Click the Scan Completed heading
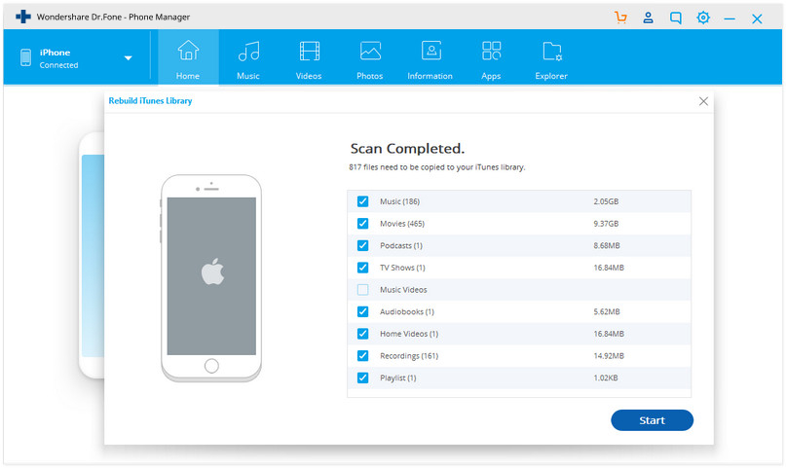Image resolution: width=786 pixels, height=468 pixels. [407, 148]
